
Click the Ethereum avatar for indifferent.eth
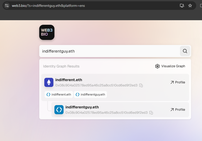[49, 82]
